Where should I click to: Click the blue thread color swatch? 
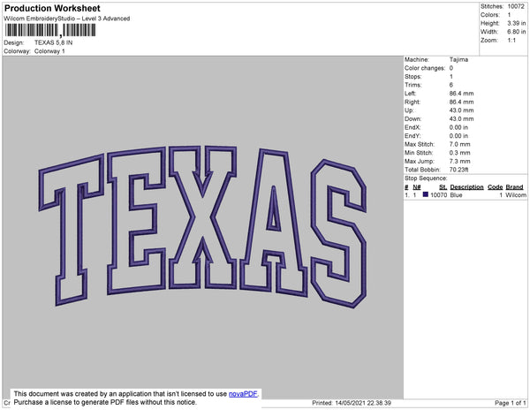[x=427, y=194]
